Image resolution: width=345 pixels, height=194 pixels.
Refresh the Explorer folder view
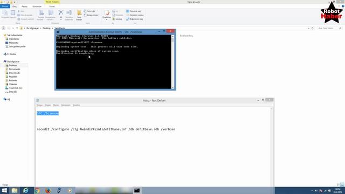click(x=313, y=29)
